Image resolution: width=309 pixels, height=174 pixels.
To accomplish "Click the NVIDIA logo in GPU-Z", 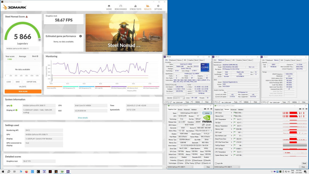I will click(x=207, y=119).
